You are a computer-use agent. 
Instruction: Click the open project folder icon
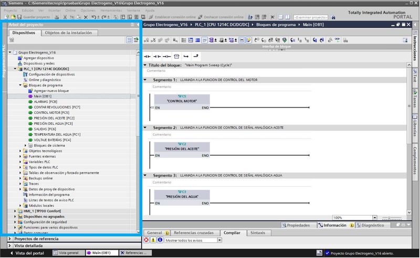click(13, 17)
